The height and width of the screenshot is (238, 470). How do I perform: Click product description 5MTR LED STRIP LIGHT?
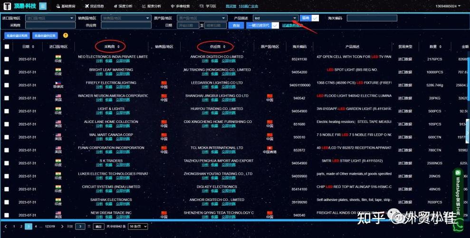pyautogui.click(x=352, y=161)
